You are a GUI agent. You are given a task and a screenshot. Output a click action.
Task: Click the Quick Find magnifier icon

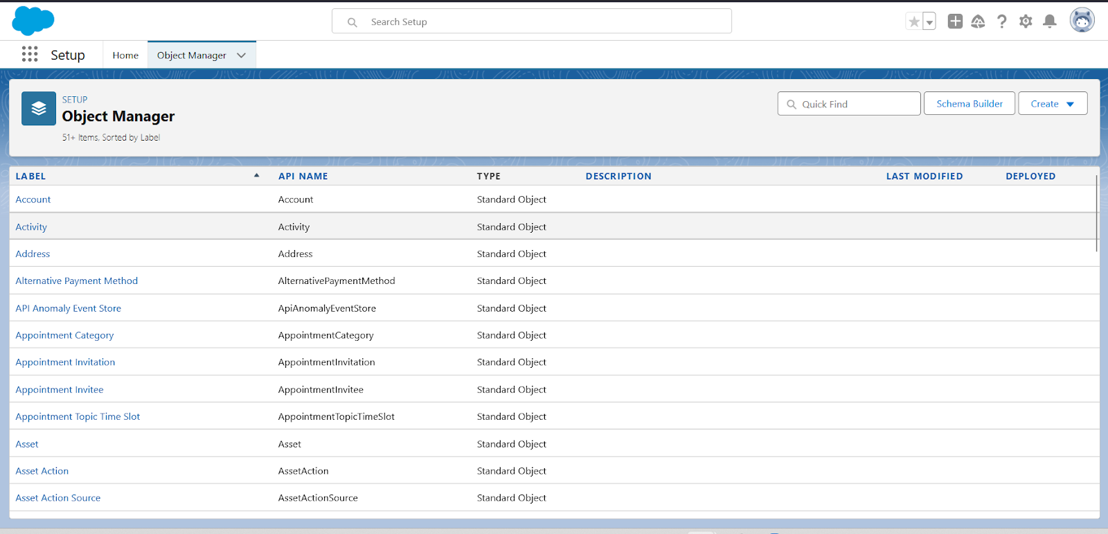(792, 105)
